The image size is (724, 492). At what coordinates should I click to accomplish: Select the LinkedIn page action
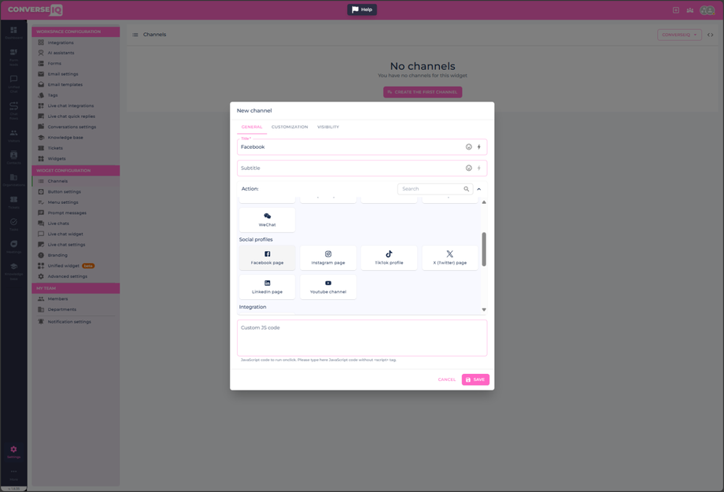click(267, 287)
